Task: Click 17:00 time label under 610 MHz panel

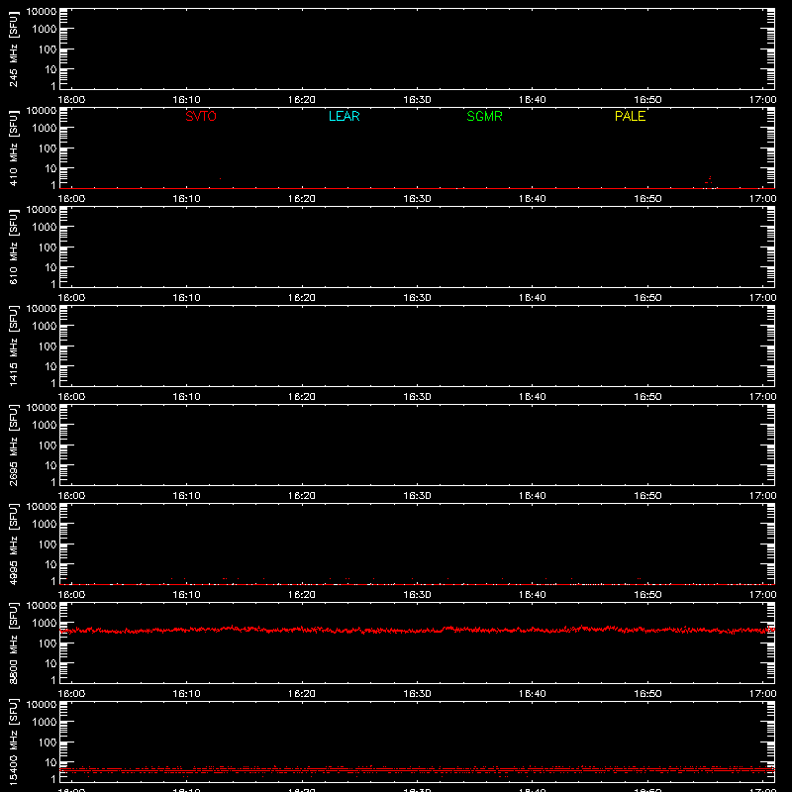Action: 762,298
